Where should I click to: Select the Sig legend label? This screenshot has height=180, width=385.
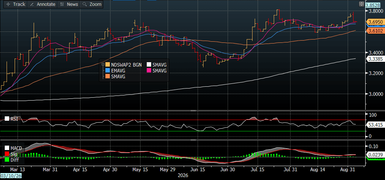point(14,154)
